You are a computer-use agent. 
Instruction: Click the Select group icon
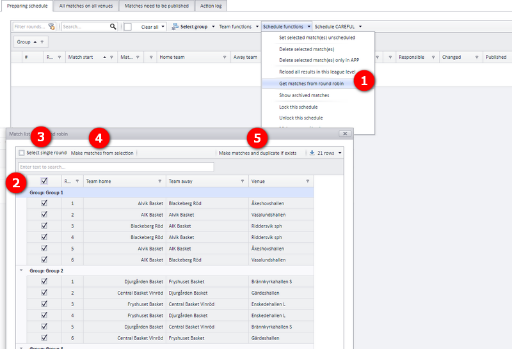[175, 26]
